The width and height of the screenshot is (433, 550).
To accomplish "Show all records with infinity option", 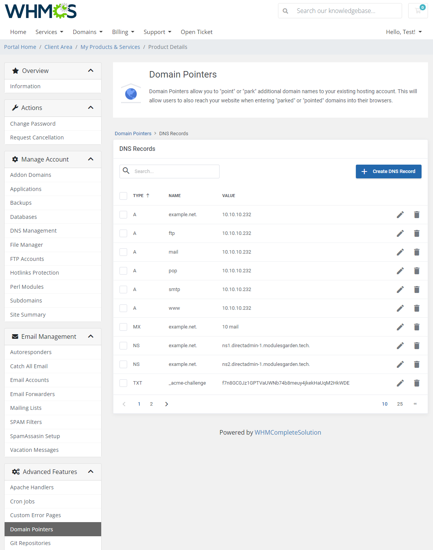I will 415,404.
